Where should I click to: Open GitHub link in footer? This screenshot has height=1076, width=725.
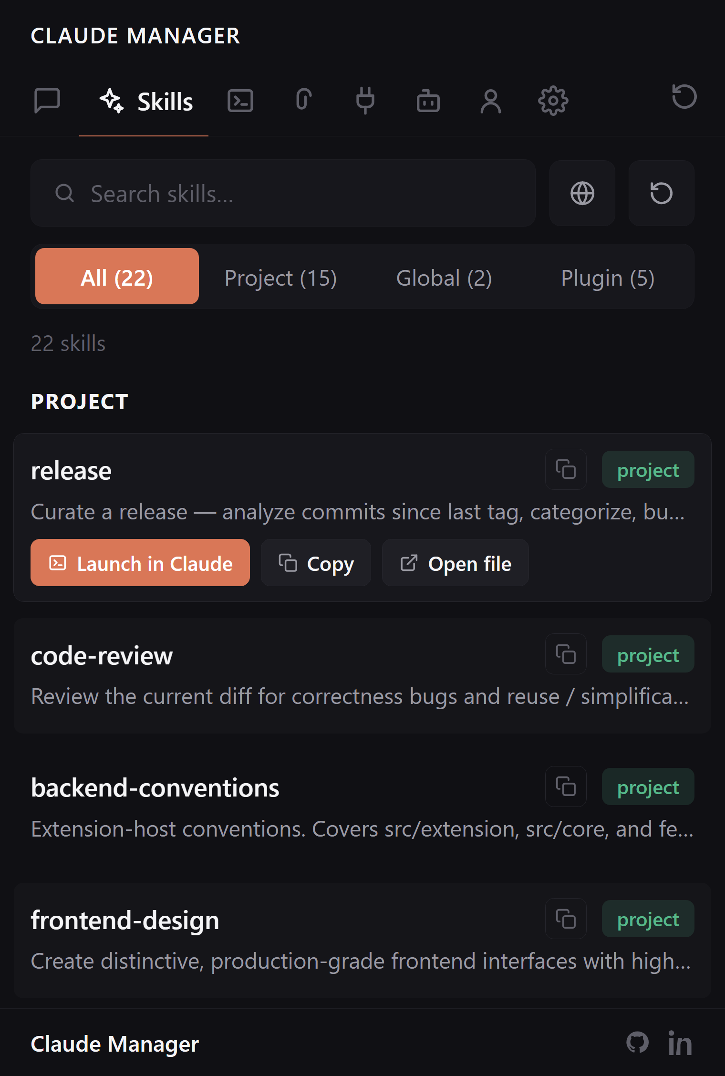coord(638,1043)
